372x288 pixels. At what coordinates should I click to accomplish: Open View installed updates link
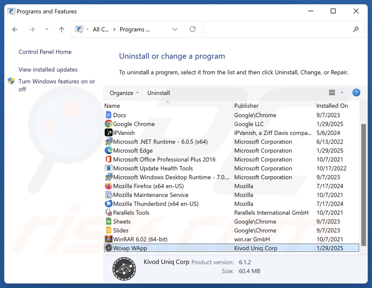click(48, 70)
